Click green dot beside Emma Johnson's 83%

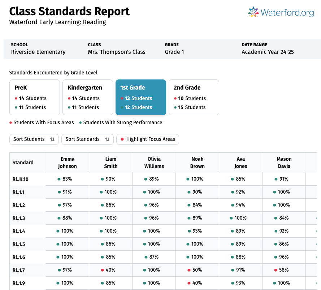pos(59,179)
